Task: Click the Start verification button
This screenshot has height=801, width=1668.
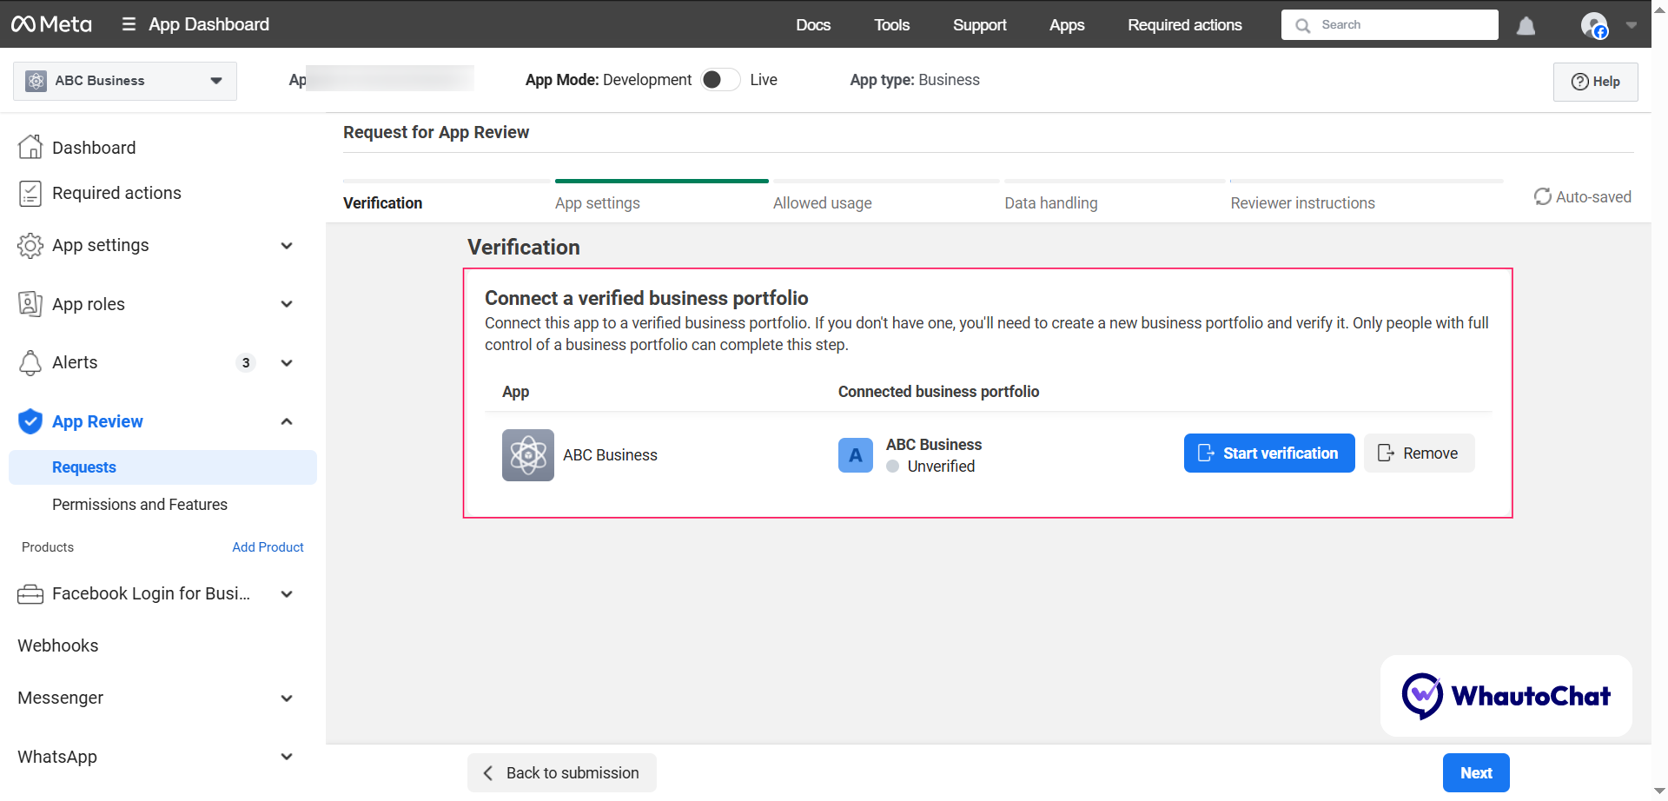Action: click(x=1268, y=453)
